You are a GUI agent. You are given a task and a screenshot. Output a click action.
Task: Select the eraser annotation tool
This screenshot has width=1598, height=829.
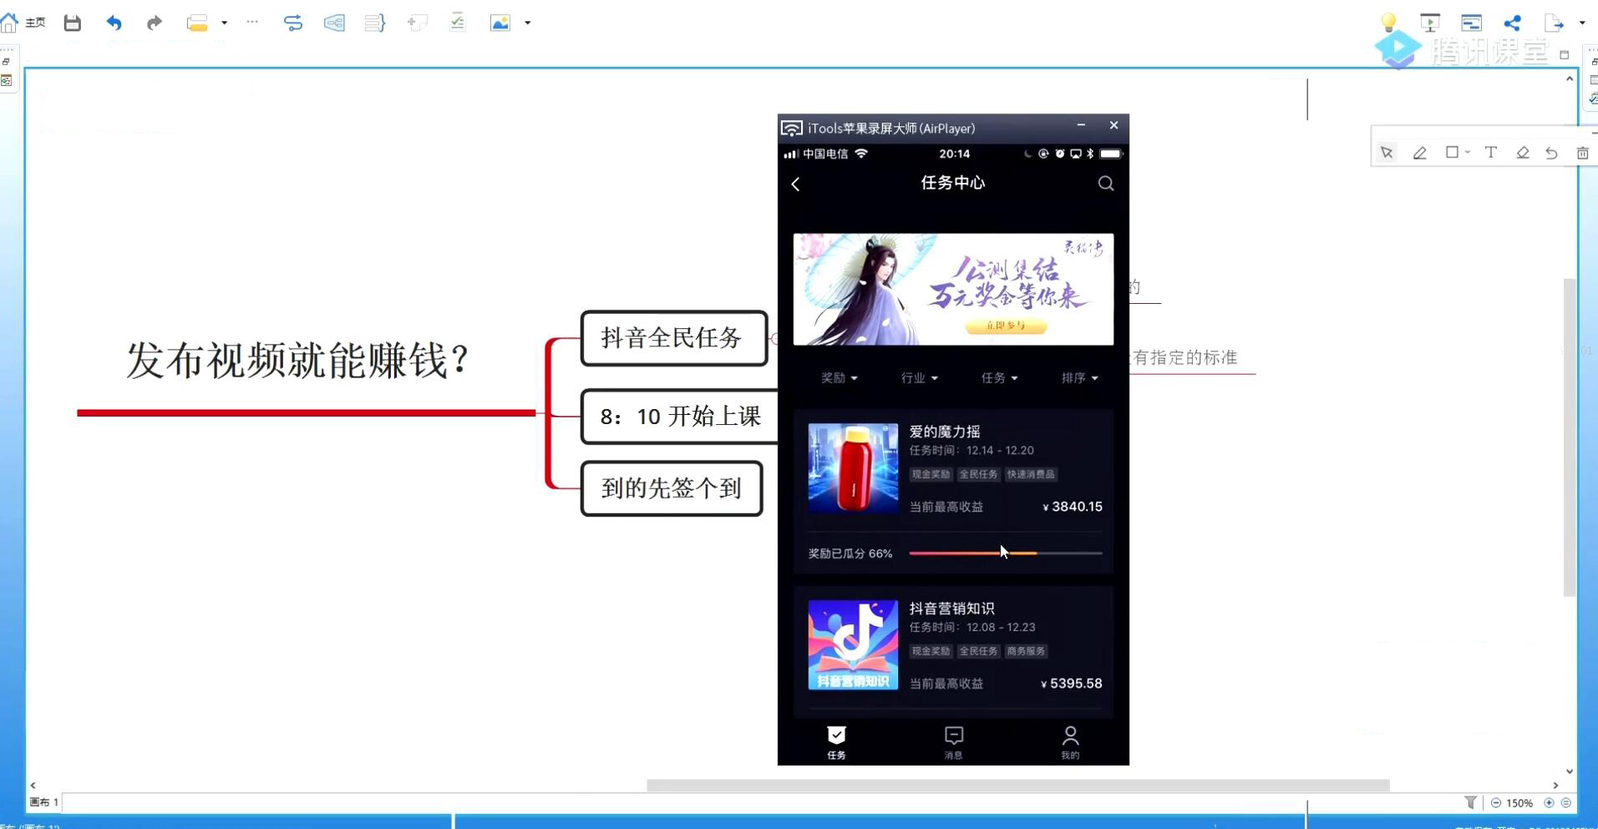coord(1523,153)
